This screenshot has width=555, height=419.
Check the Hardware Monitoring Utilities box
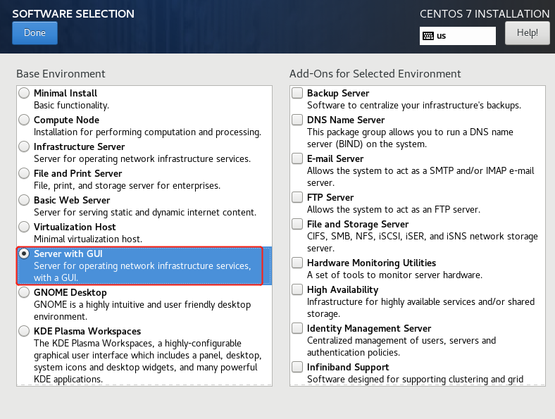[x=297, y=263]
